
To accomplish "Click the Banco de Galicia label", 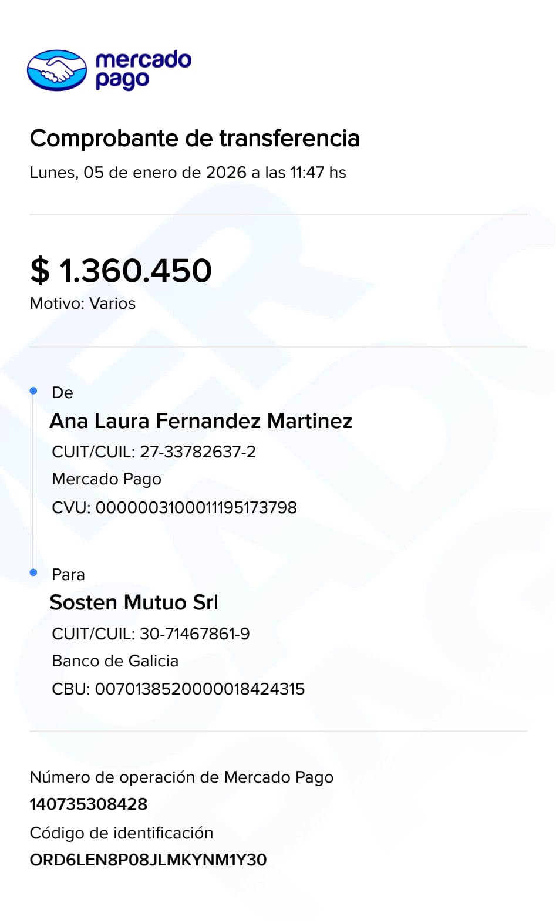I will tap(115, 661).
